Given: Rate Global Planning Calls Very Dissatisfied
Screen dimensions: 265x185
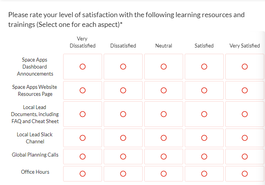Looking at the screenshot, I should pyautogui.click(x=83, y=157).
